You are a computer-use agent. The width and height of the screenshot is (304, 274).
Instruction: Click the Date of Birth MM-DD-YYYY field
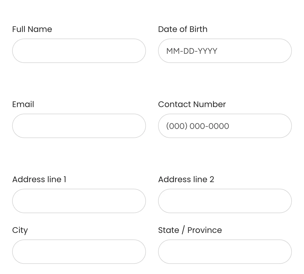tap(225, 50)
